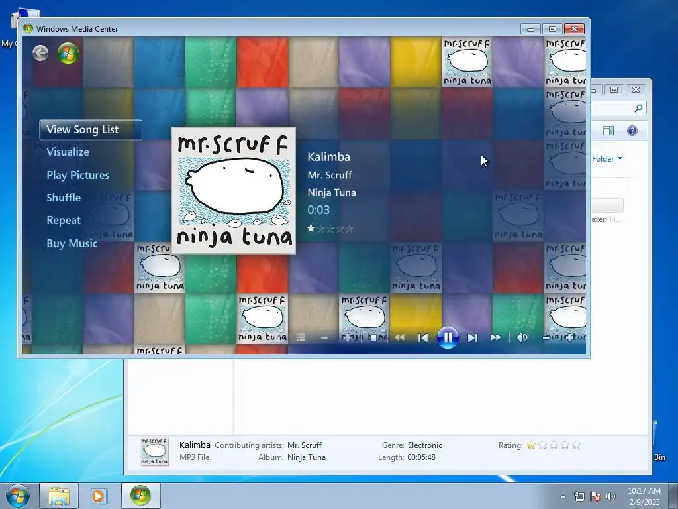Image resolution: width=678 pixels, height=509 pixels.
Task: Select View Song List
Action: point(91,129)
